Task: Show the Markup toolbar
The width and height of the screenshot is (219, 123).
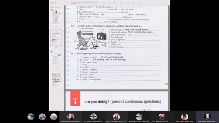Action: coord(134,3)
